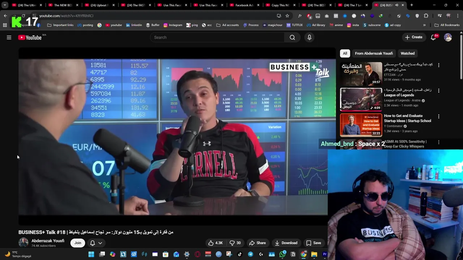Open the Chrome extensions puzzle icon
Screen dimensions: 463x260
426,16
